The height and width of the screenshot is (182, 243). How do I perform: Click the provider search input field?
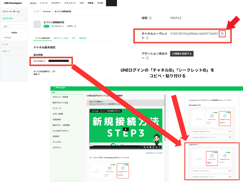point(14,27)
